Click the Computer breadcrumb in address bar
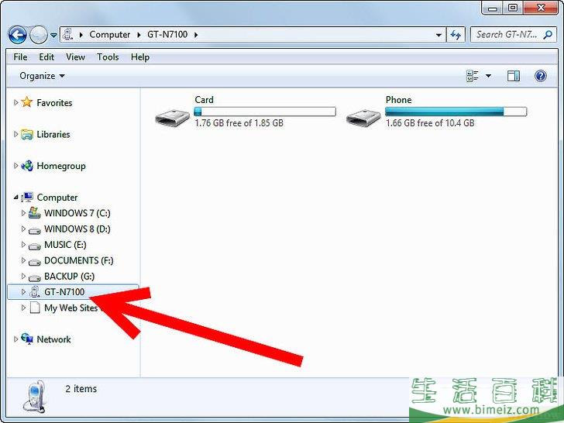The height and width of the screenshot is (423, 564). [110, 35]
